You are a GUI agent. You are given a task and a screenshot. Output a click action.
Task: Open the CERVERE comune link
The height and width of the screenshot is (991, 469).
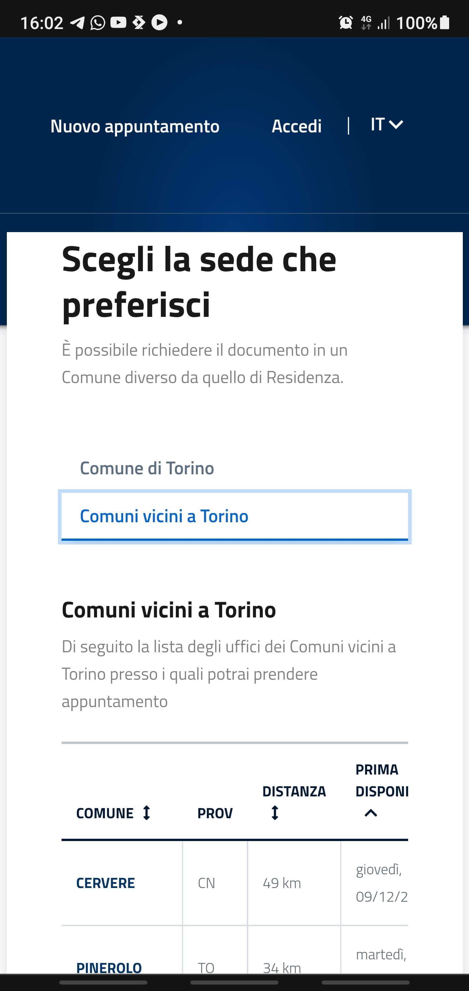click(x=105, y=883)
